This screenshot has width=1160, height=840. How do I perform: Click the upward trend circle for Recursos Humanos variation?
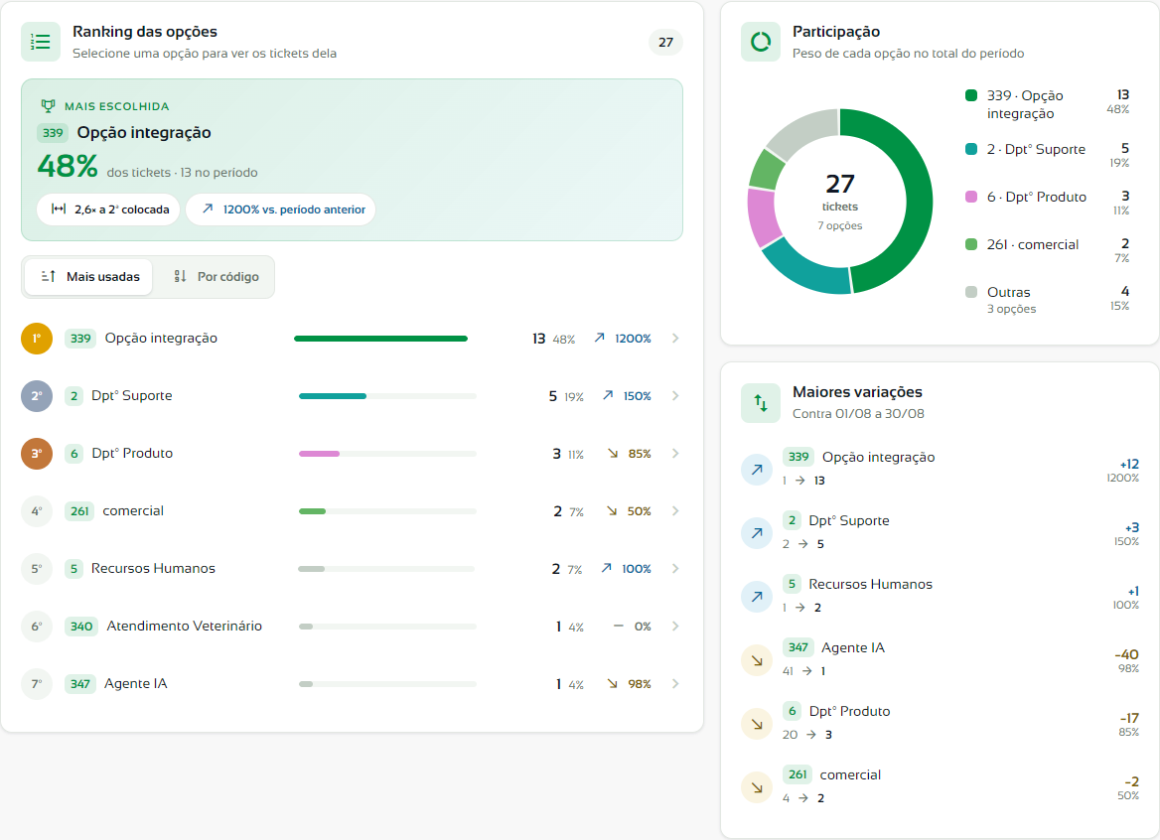coord(757,597)
